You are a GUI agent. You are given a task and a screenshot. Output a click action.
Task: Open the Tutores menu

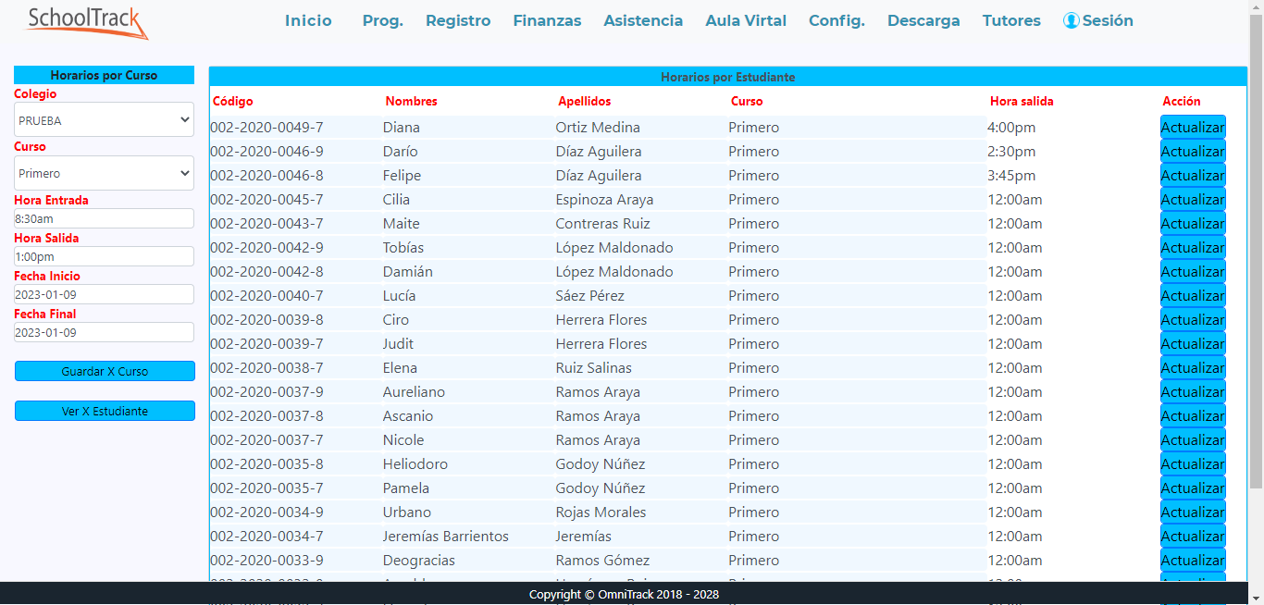[x=1011, y=20]
